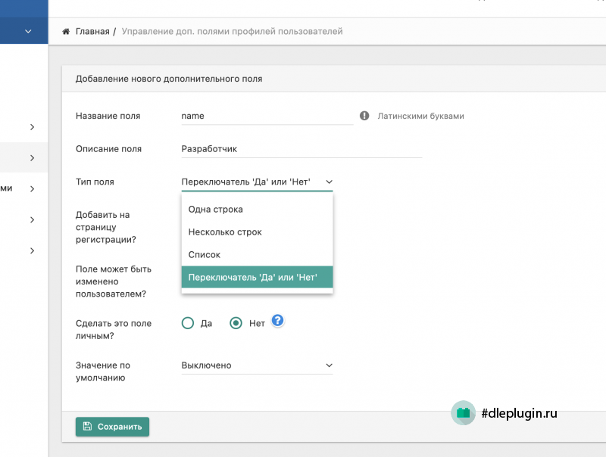Open the Значение по умолчанию dropdown Выключено
Screen dimensions: 606x457
point(257,365)
